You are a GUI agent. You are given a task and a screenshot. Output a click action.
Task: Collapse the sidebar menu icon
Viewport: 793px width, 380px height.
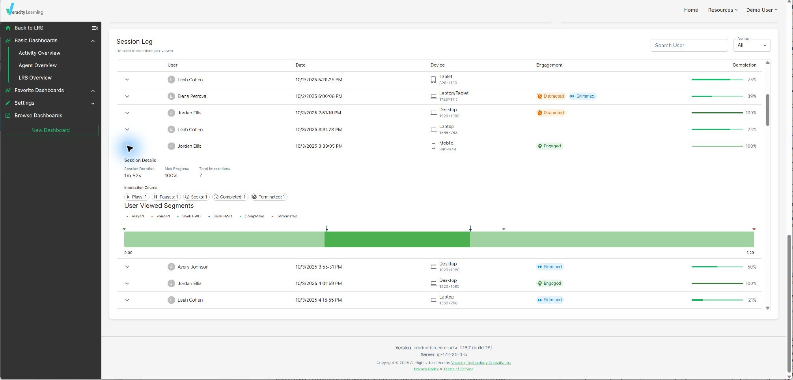pyautogui.click(x=95, y=28)
